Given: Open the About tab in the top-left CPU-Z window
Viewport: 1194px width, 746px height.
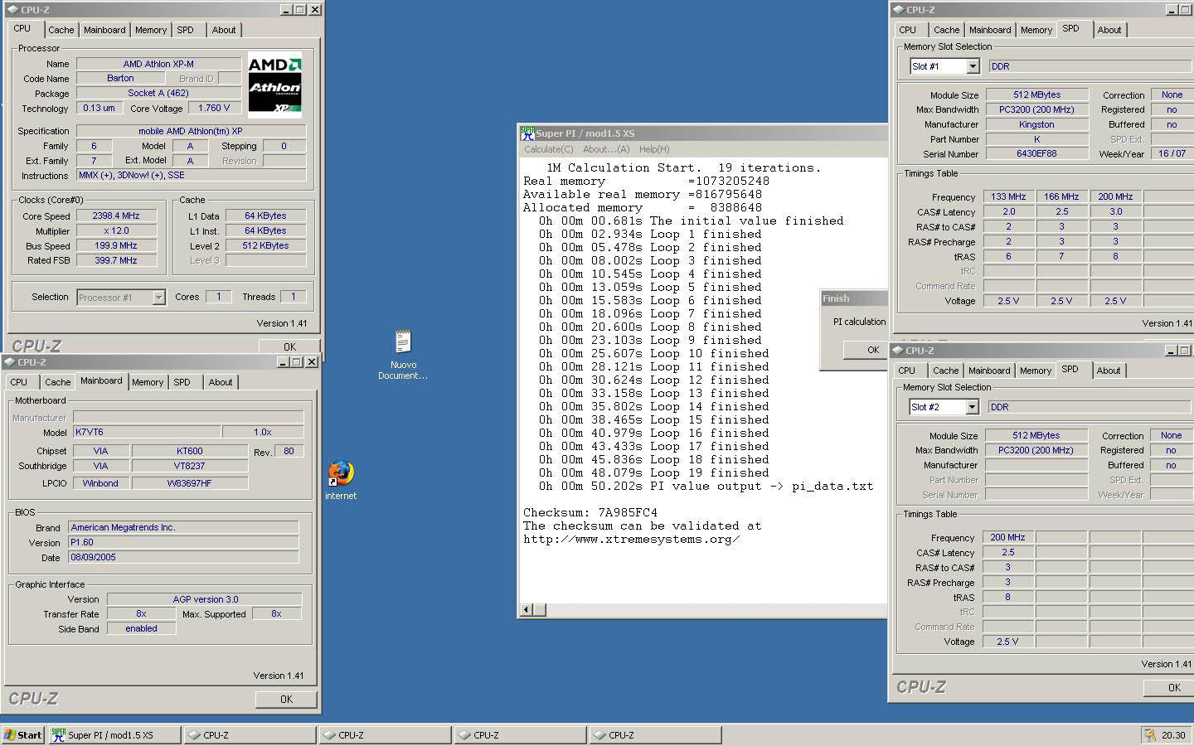Looking at the screenshot, I should coord(224,30).
